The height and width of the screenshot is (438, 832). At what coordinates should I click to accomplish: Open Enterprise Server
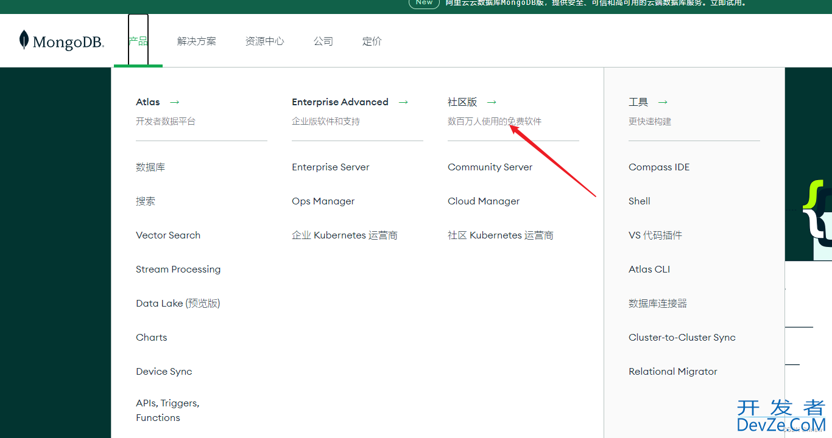point(331,167)
